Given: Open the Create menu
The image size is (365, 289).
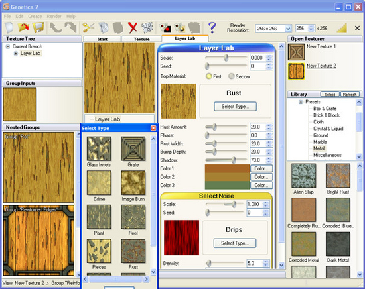Looking at the screenshot, I should tap(35, 17).
